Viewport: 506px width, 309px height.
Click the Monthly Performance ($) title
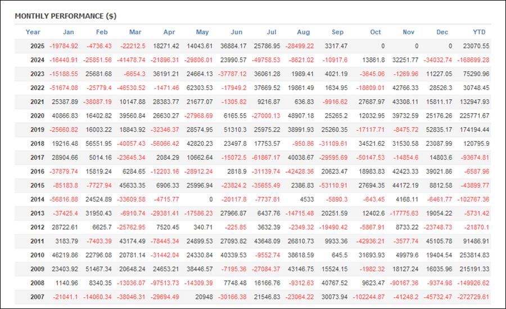click(65, 16)
